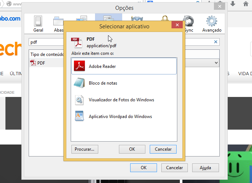Click the Adobe Reader text label

point(102,66)
